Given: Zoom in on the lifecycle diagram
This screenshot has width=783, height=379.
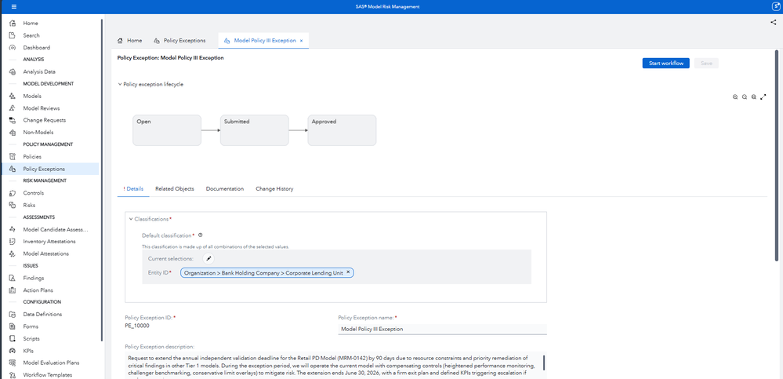Looking at the screenshot, I should [x=735, y=97].
